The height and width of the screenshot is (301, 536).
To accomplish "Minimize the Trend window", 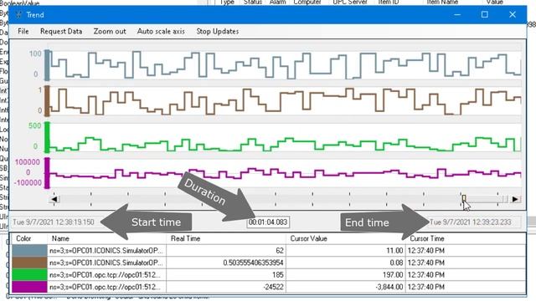I will pyautogui.click(x=457, y=15).
